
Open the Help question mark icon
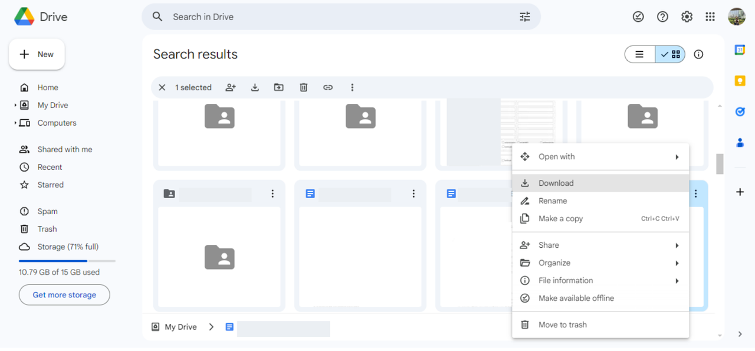click(x=662, y=17)
